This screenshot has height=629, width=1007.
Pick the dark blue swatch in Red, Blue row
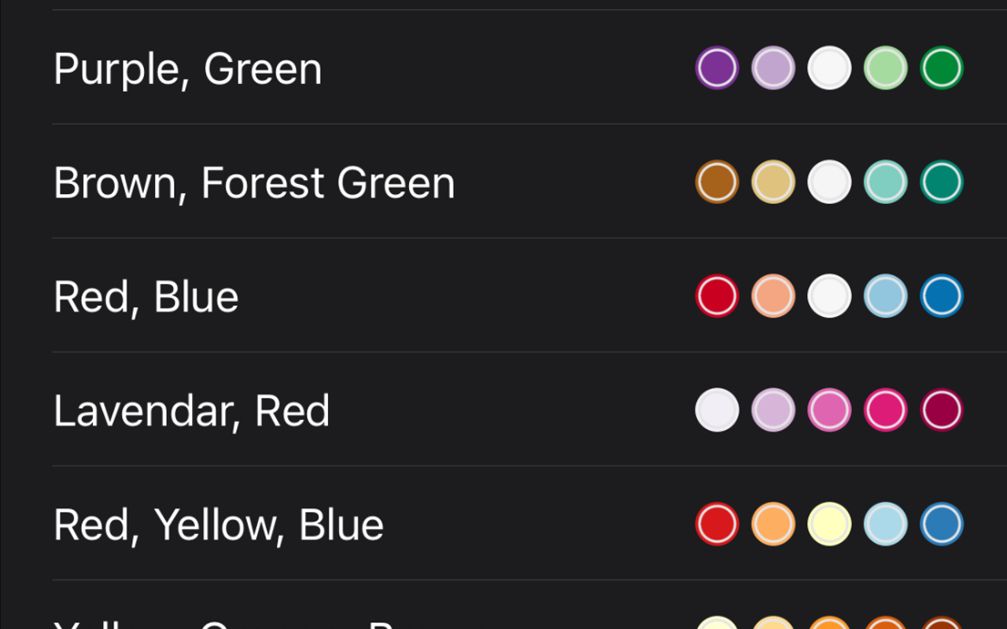(x=941, y=296)
